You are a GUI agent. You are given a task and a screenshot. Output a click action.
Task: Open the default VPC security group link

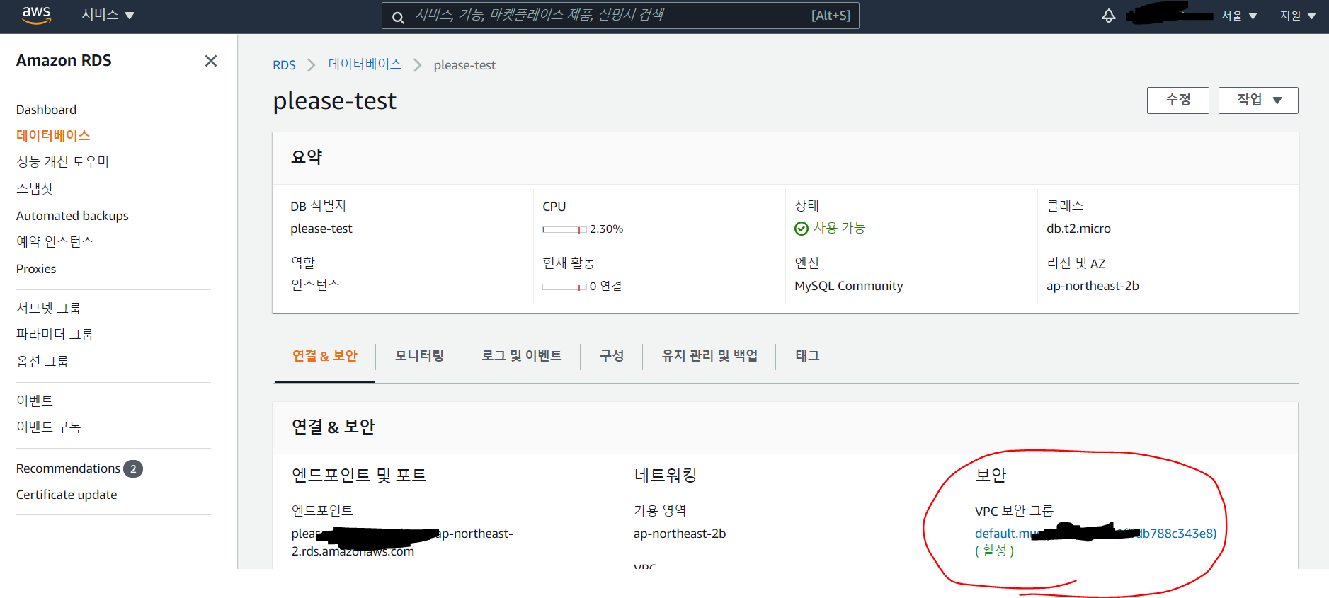[x=1095, y=534]
